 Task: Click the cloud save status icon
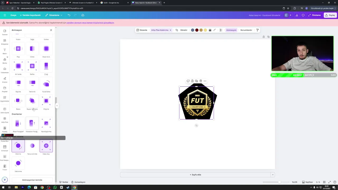(x=83, y=15)
